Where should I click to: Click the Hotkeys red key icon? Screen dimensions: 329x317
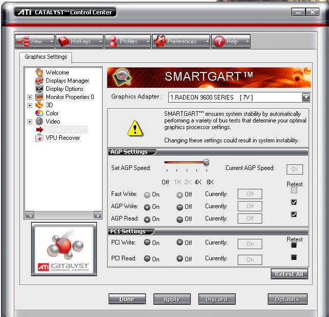(x=64, y=41)
